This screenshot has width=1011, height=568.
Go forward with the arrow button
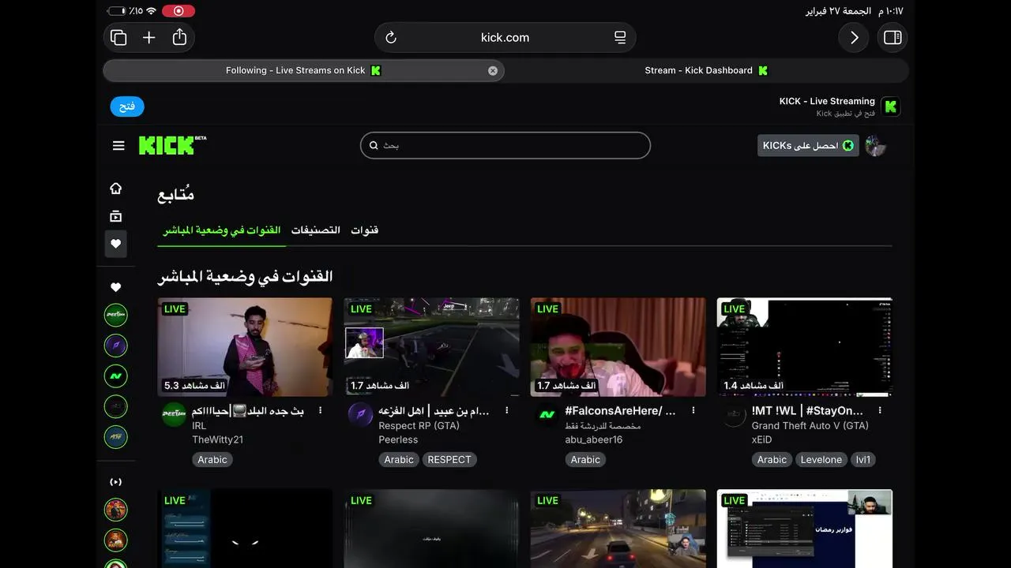click(x=854, y=37)
